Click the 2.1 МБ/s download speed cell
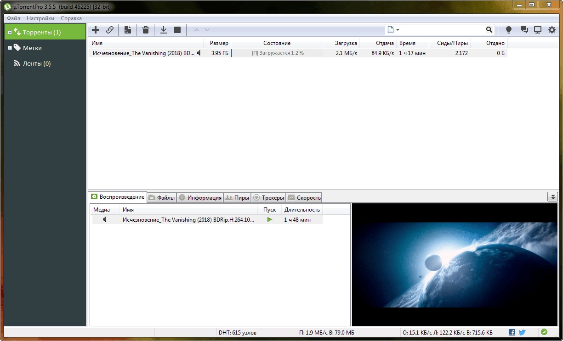 (346, 53)
